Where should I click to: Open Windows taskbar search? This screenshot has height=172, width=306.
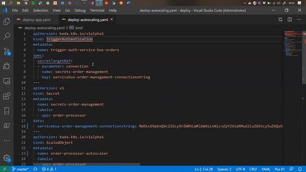click(x=11, y=3)
